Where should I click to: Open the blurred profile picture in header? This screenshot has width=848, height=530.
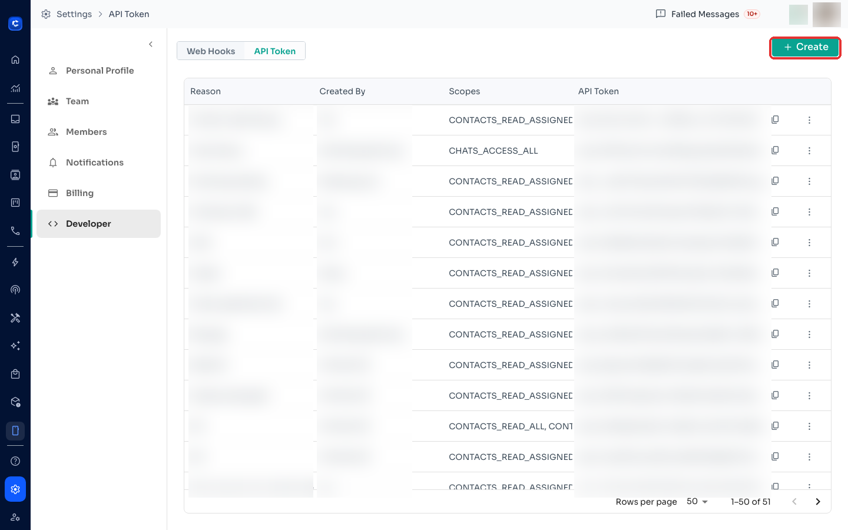click(827, 15)
